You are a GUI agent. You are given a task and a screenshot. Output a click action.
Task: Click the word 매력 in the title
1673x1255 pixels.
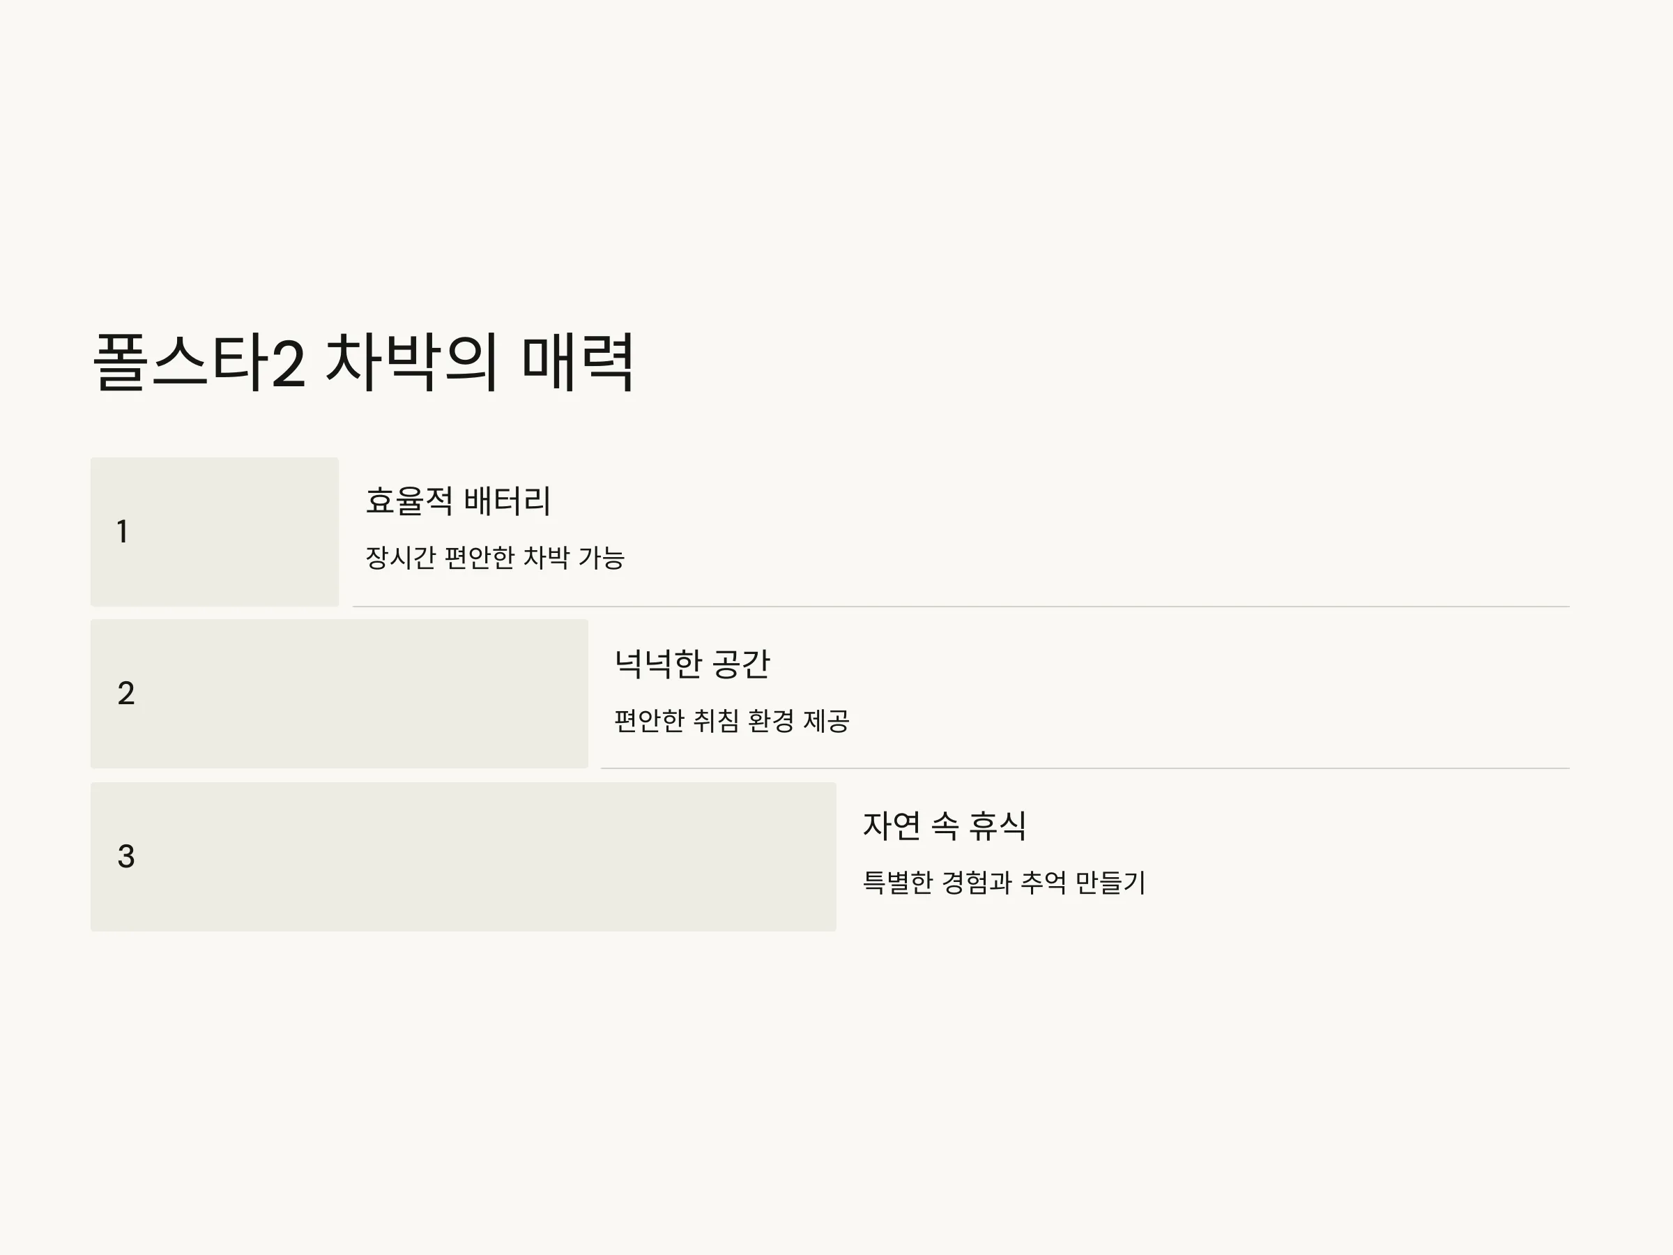click(x=578, y=363)
